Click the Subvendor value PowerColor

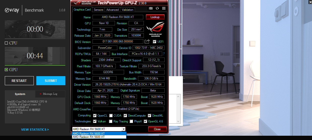point(105,48)
